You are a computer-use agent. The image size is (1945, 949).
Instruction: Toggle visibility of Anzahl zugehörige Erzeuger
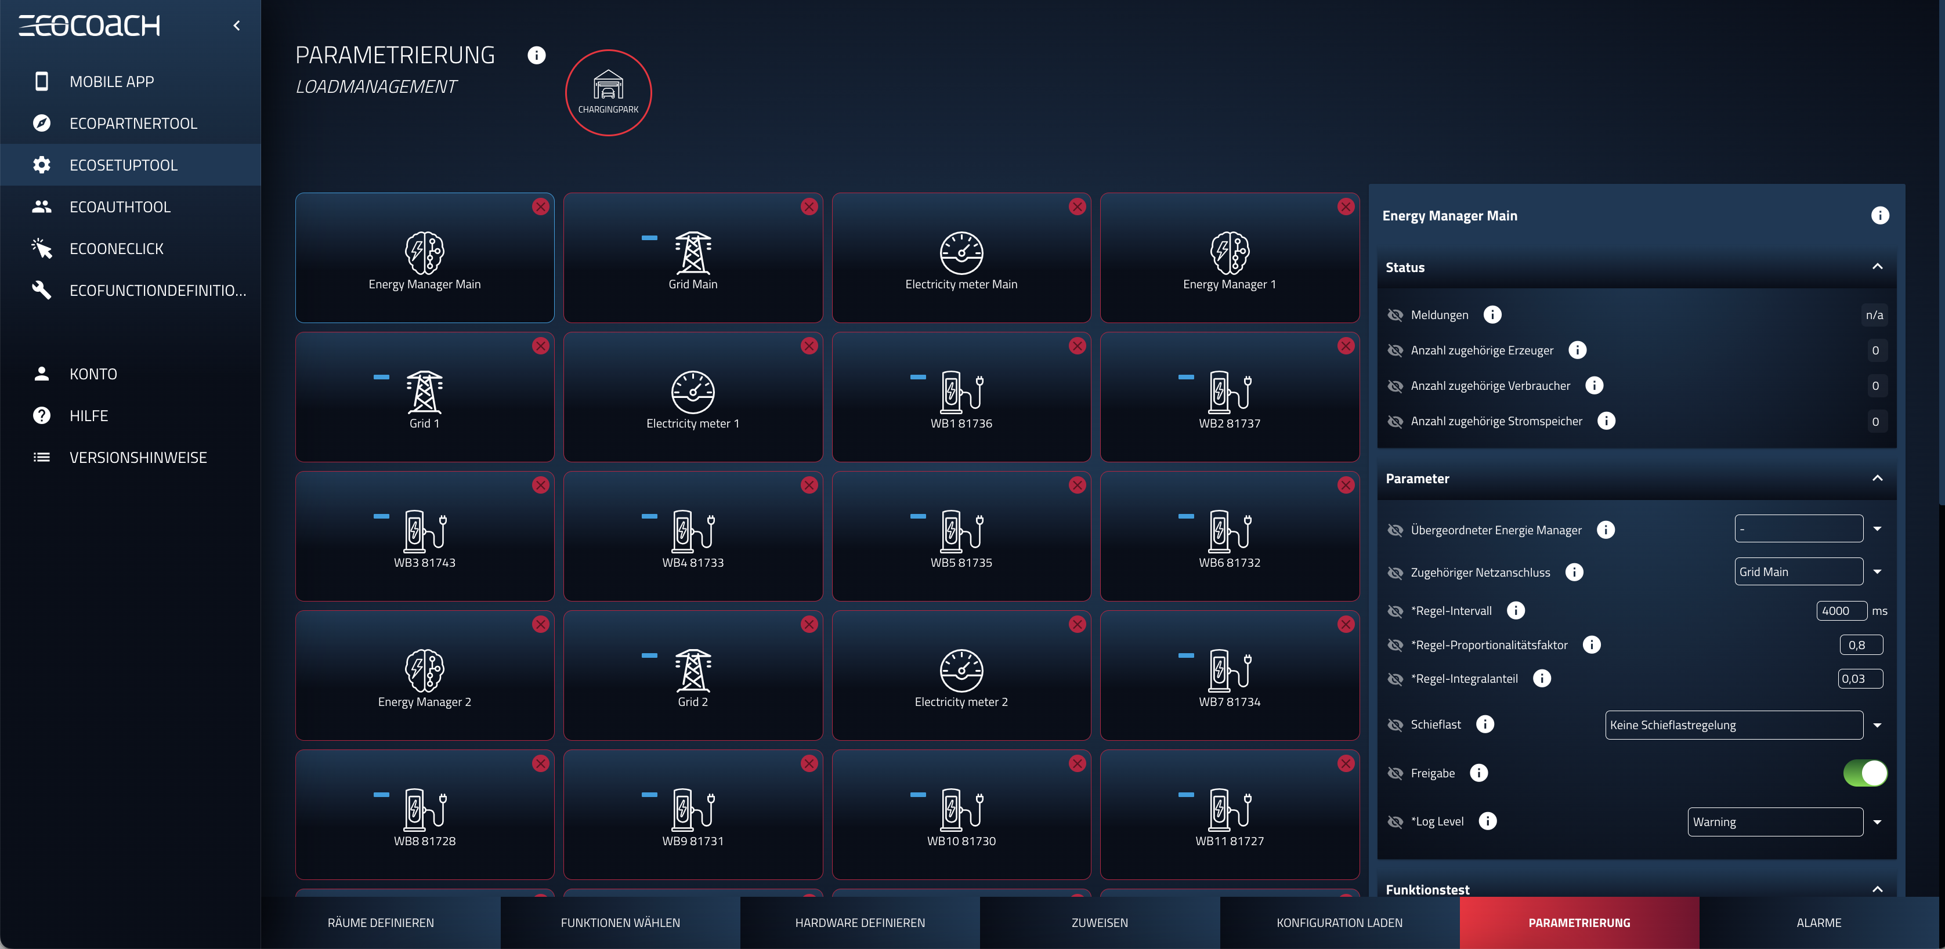click(1396, 350)
